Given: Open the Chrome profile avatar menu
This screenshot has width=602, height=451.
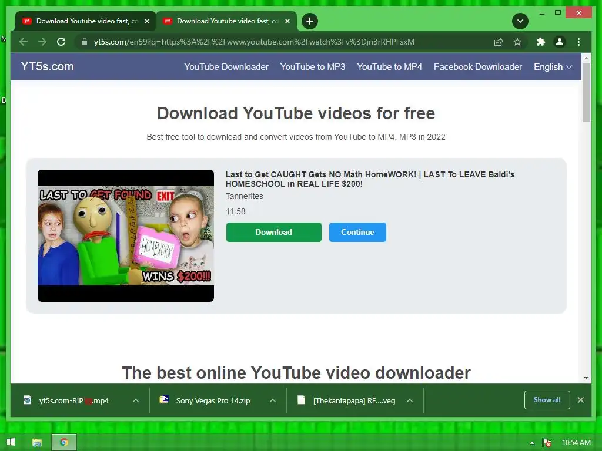Looking at the screenshot, I should pos(560,42).
